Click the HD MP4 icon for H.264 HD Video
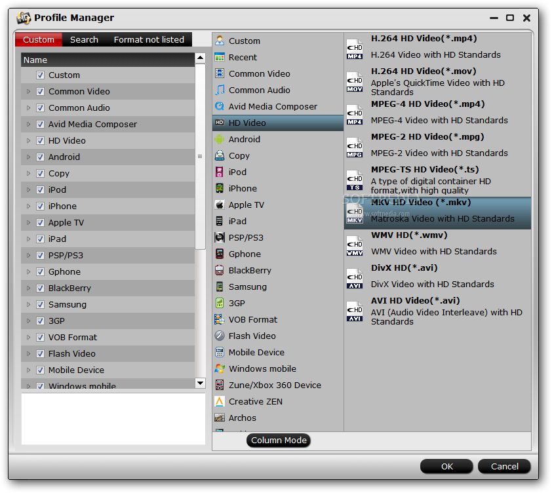This screenshot has width=552, height=493. click(355, 49)
